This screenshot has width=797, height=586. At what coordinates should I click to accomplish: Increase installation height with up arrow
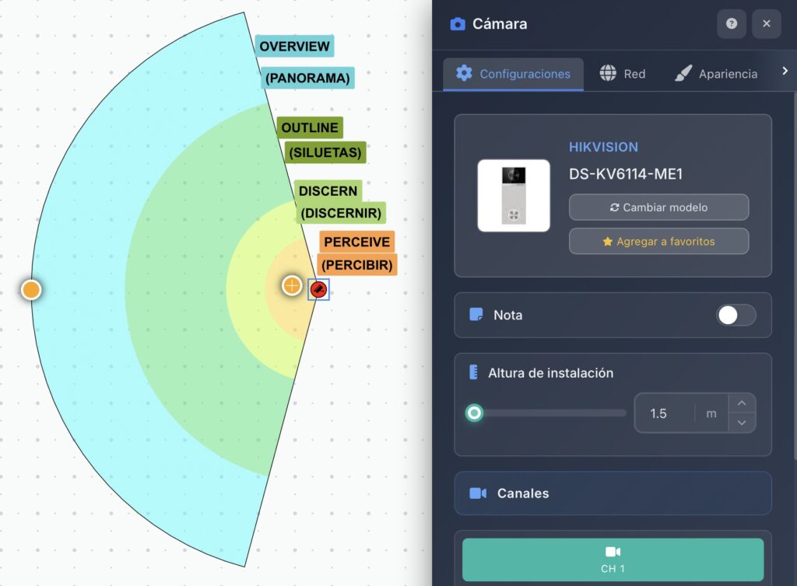[x=742, y=403]
